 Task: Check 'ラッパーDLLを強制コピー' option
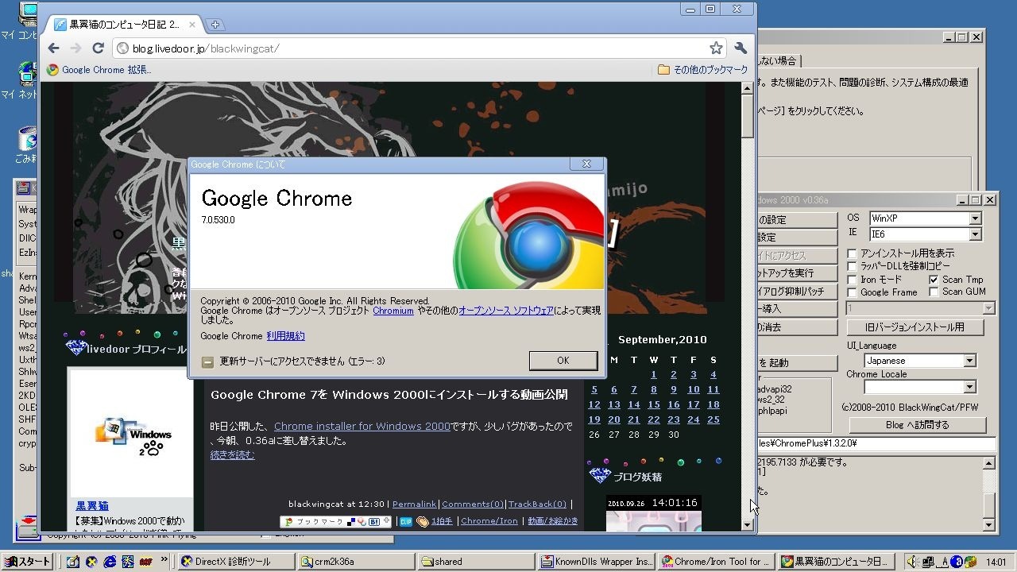852,266
